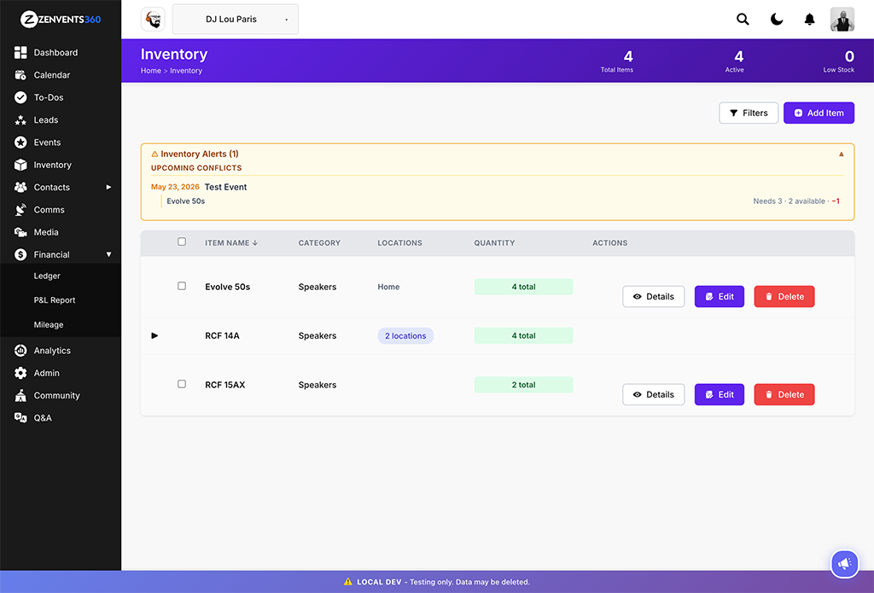Check the RCF 15AX row checkbox
Image resolution: width=874 pixels, height=593 pixels.
point(182,384)
